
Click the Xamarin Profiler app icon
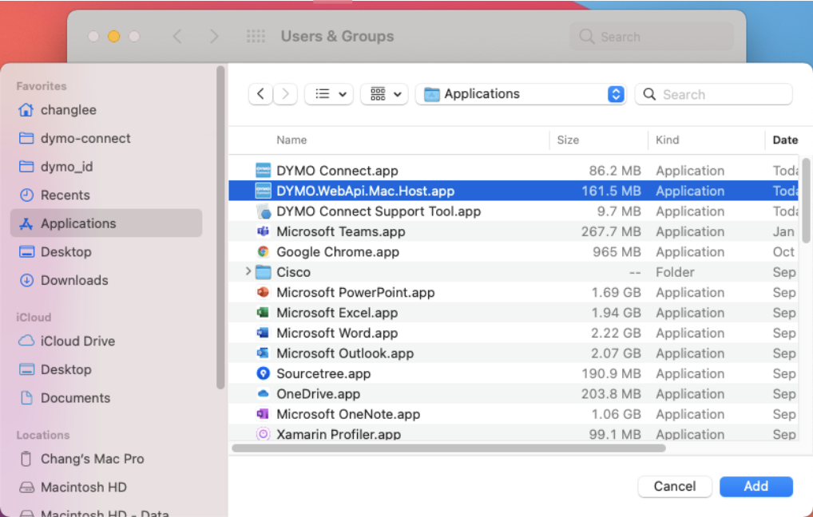[x=263, y=433]
